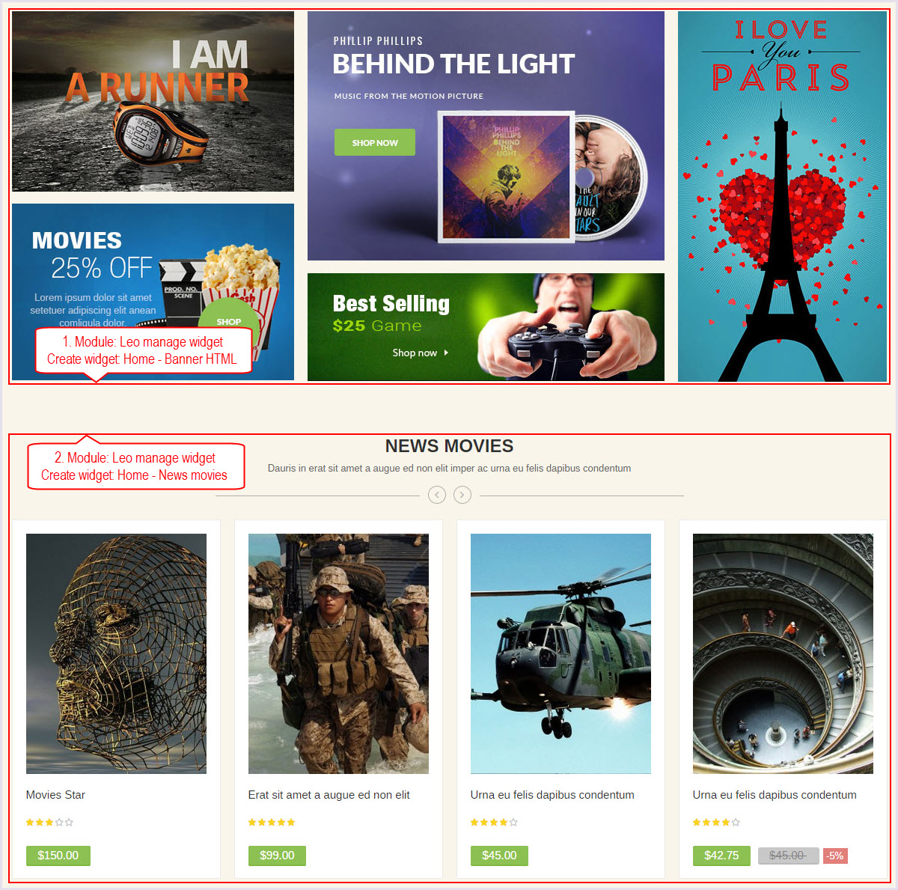Open the Erat sit amet a augue product title
Screen dimensions: 898x890
point(329,795)
